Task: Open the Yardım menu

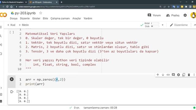Action: [88, 18]
